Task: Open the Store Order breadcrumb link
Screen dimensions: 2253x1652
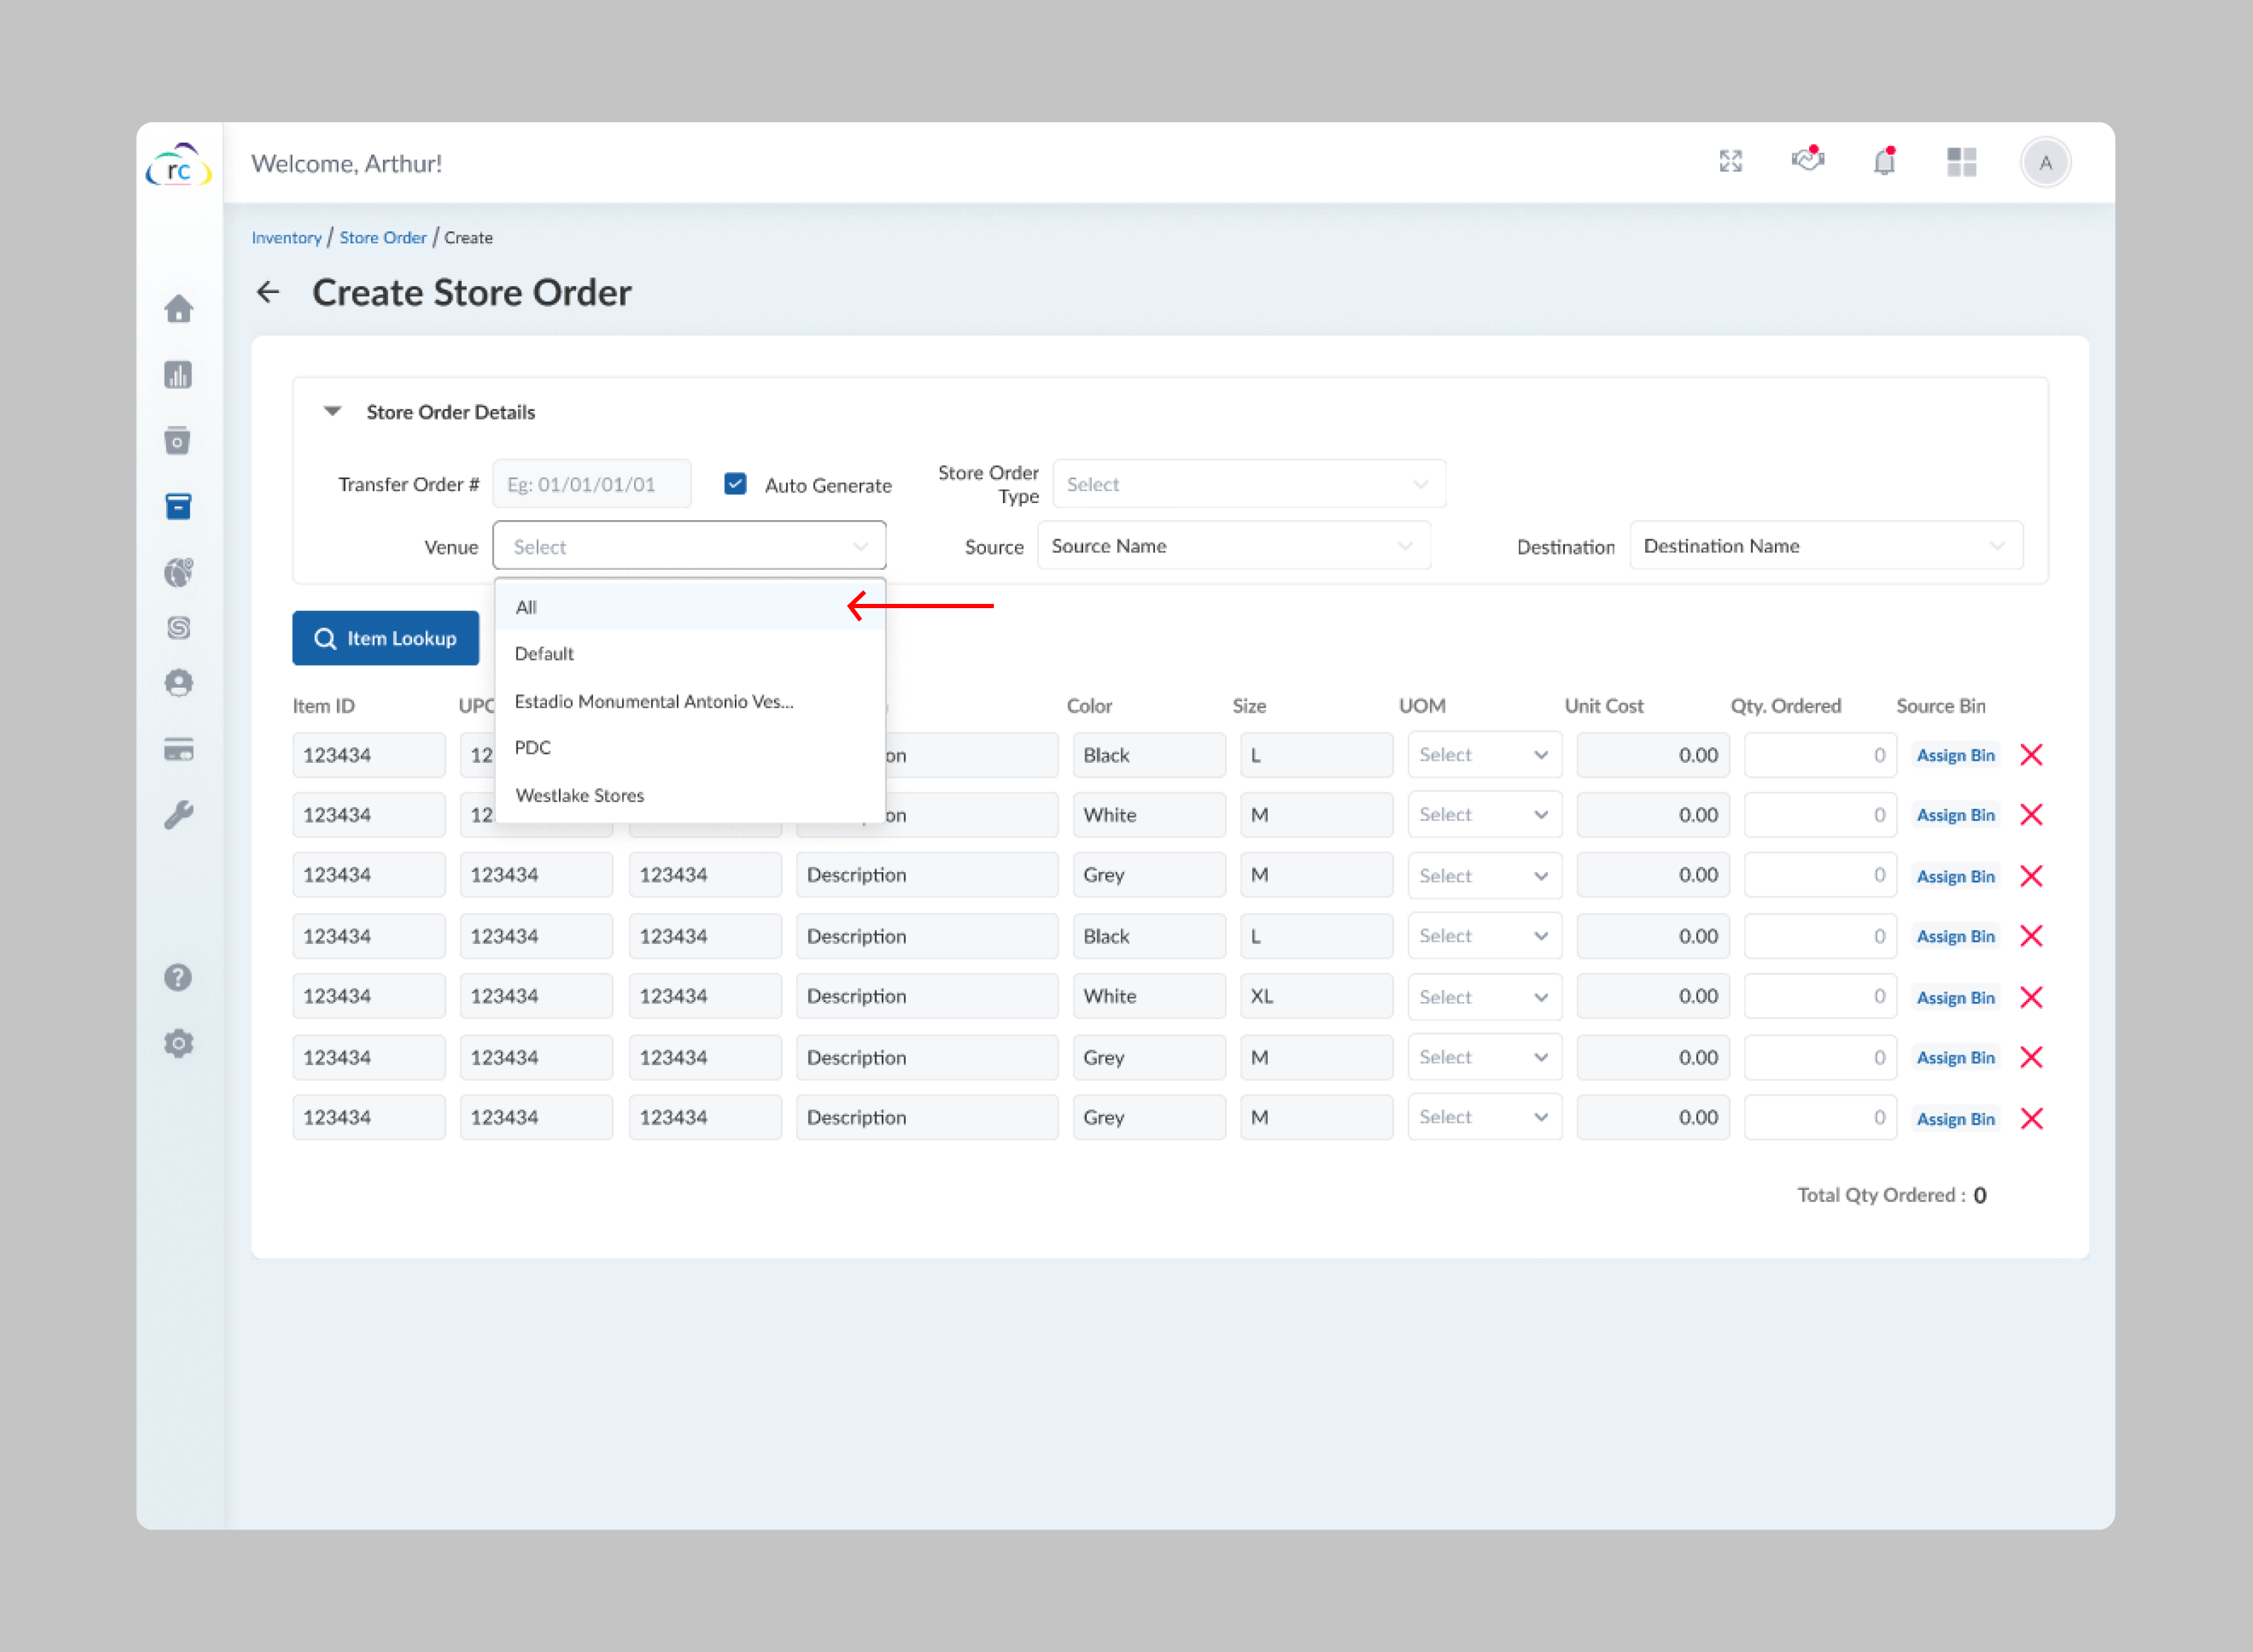Action: (383, 237)
